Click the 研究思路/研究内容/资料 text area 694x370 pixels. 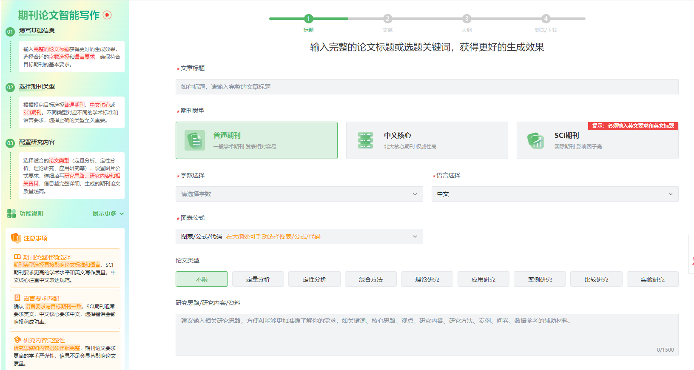427,335
